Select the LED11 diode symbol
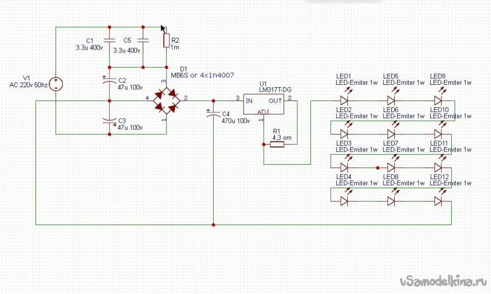This screenshot has height=294, width=491. coord(438,168)
